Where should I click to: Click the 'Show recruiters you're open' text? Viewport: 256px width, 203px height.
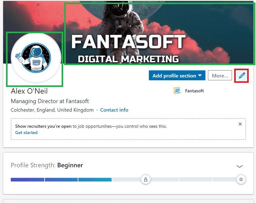pyautogui.click(x=43, y=126)
